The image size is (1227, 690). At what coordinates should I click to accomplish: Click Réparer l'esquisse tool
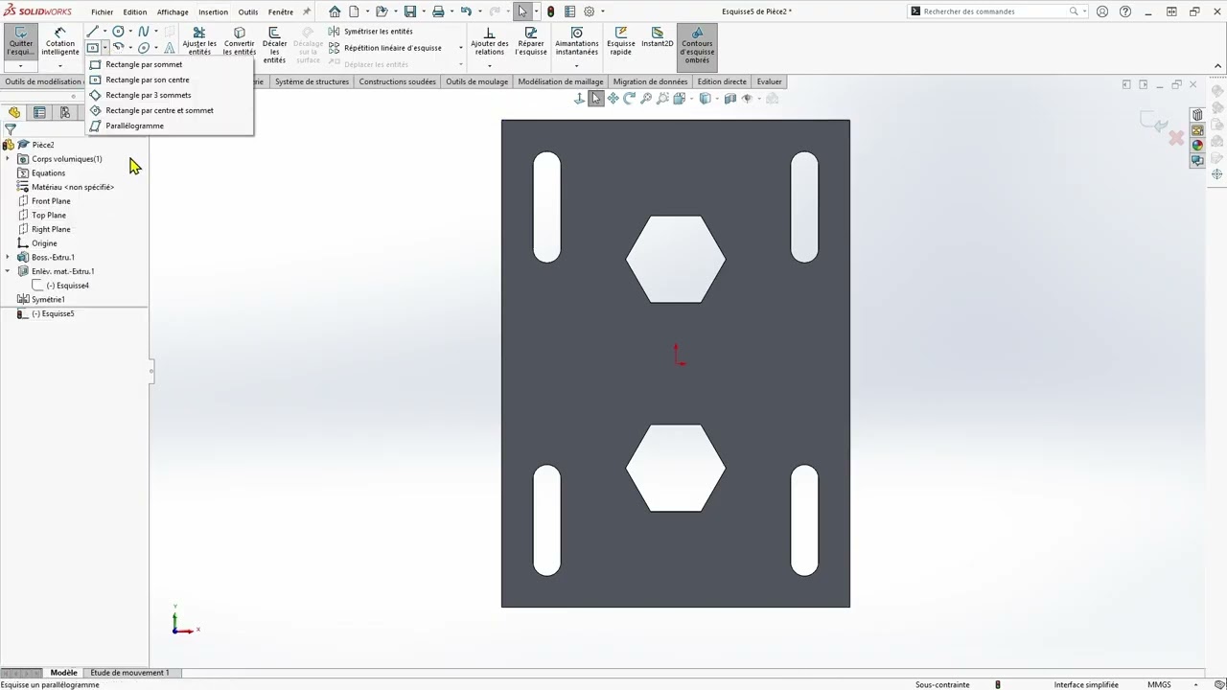pyautogui.click(x=531, y=42)
